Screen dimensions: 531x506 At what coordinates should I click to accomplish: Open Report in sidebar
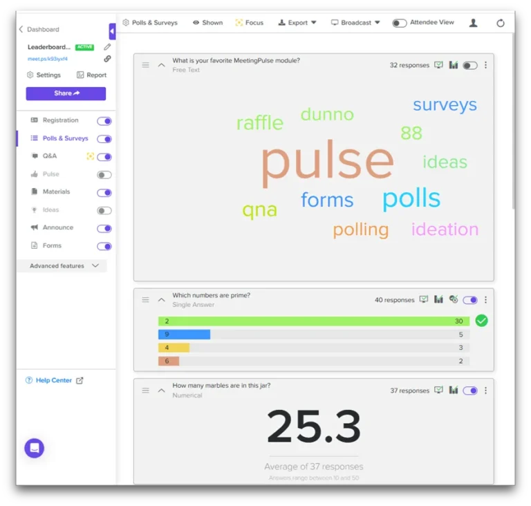point(91,75)
